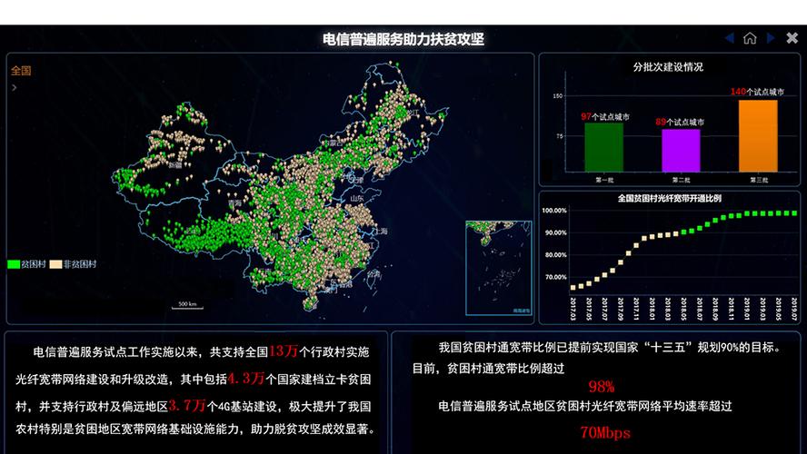
Task: Click the 电信普遍服务助力扶贫攻坚 title
Action: [403, 39]
